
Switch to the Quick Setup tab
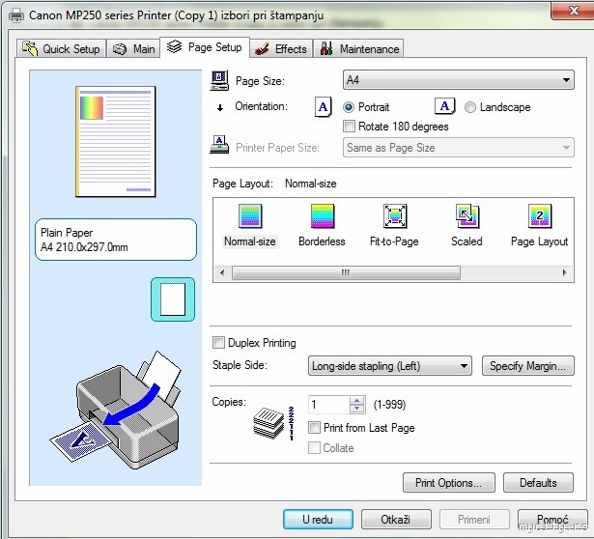(x=61, y=49)
